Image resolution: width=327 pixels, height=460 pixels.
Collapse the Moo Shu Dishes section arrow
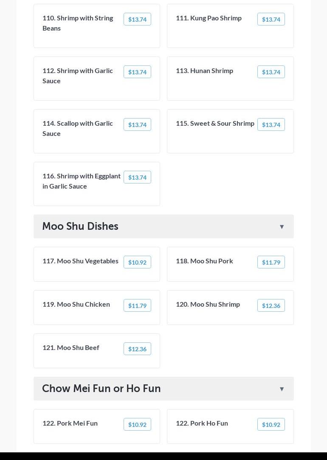click(282, 227)
